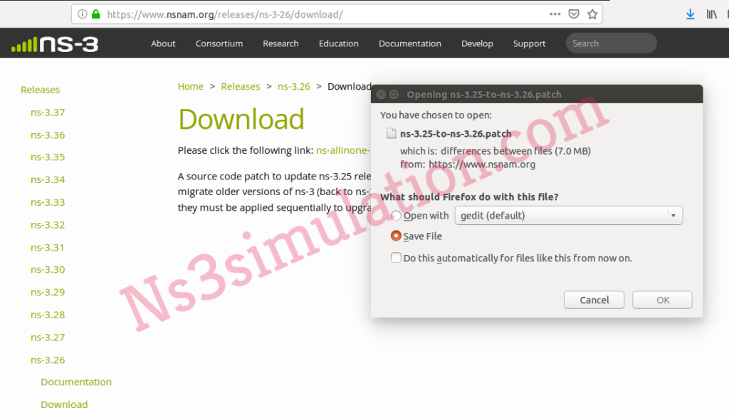
Task: Open Documentation under ns-3.26 sidebar
Action: (76, 382)
